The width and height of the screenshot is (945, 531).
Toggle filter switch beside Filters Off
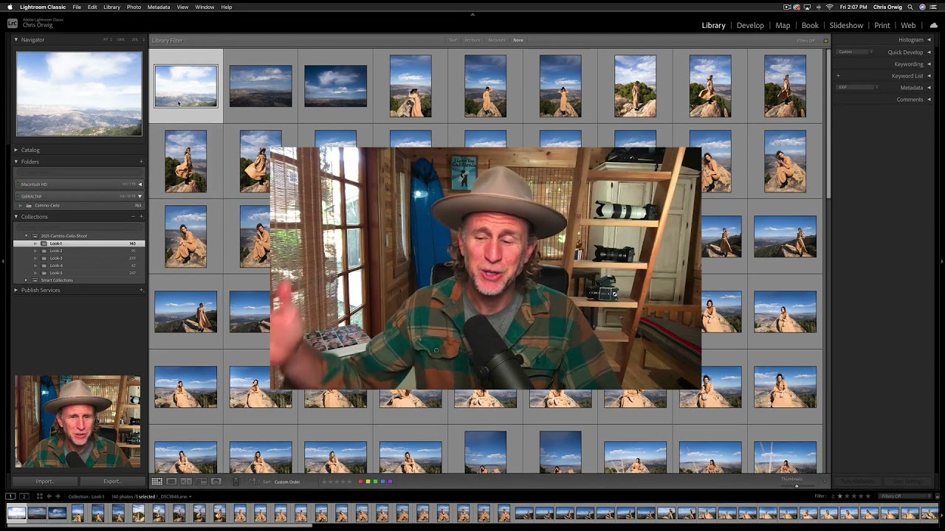coord(938,496)
